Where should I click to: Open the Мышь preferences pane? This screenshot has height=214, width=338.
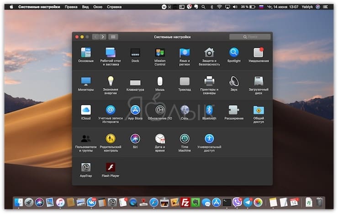coord(160,84)
